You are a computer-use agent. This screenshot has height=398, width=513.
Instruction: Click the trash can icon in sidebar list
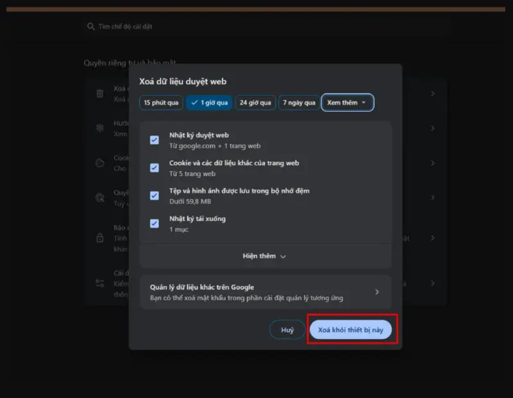pos(100,94)
